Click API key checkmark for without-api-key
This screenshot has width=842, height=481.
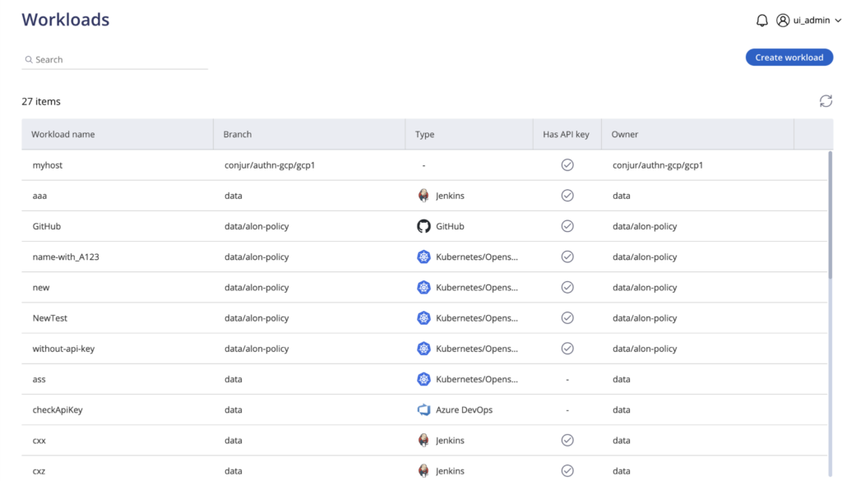(567, 349)
